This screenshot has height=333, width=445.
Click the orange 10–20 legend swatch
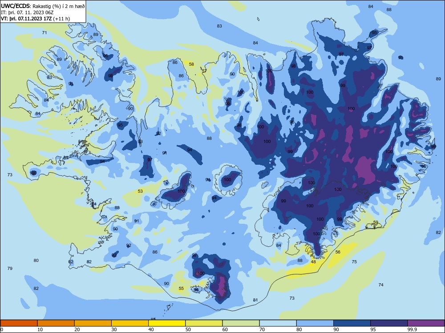[56, 323]
